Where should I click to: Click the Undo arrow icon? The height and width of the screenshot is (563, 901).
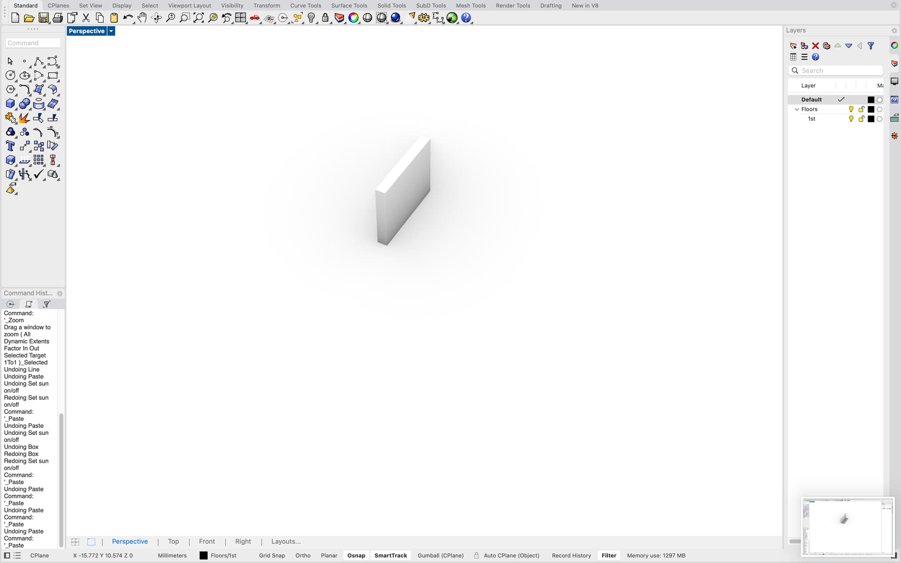(128, 18)
